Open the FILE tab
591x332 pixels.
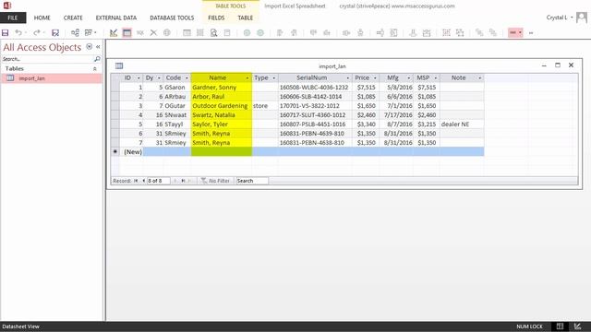(x=13, y=18)
